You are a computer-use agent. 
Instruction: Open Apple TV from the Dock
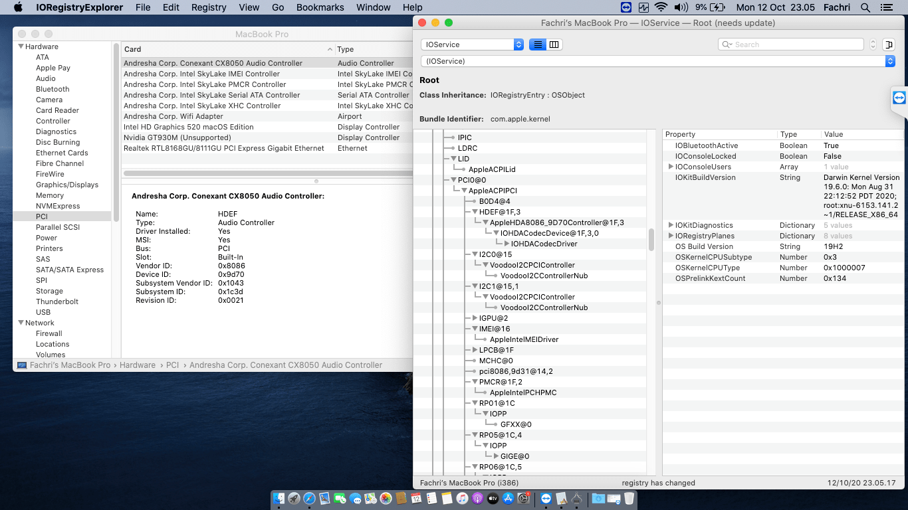(493, 498)
